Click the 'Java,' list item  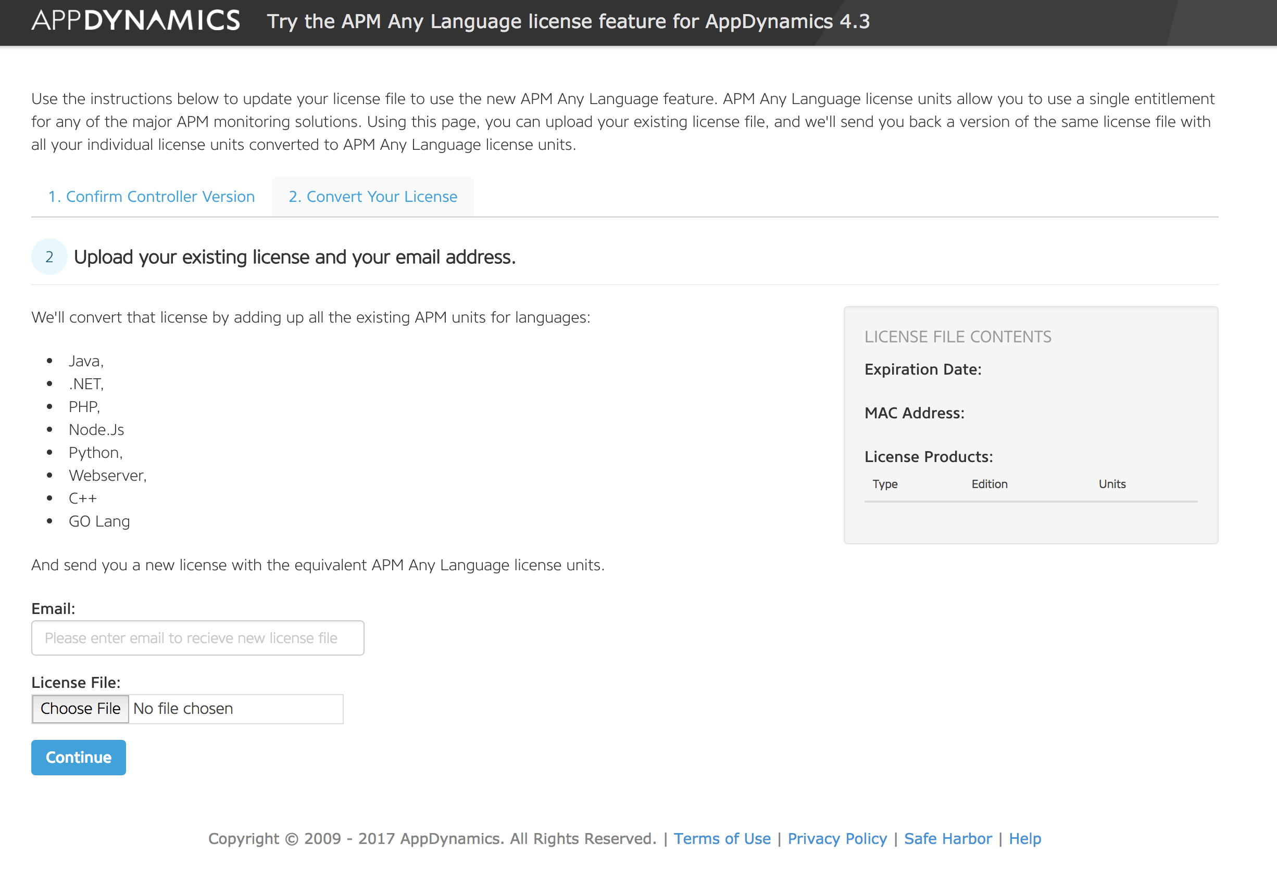click(x=86, y=361)
